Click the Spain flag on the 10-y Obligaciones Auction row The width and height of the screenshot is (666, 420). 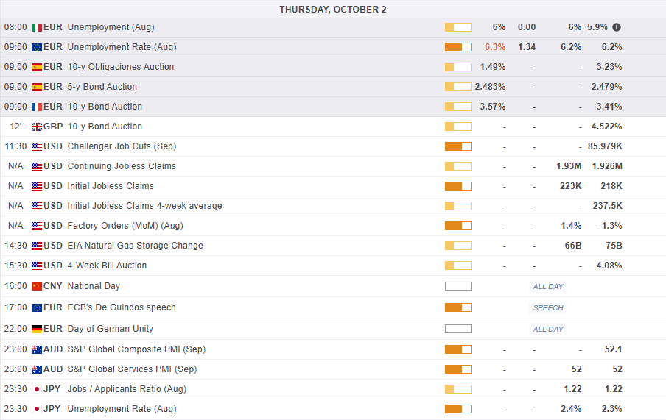(37, 67)
